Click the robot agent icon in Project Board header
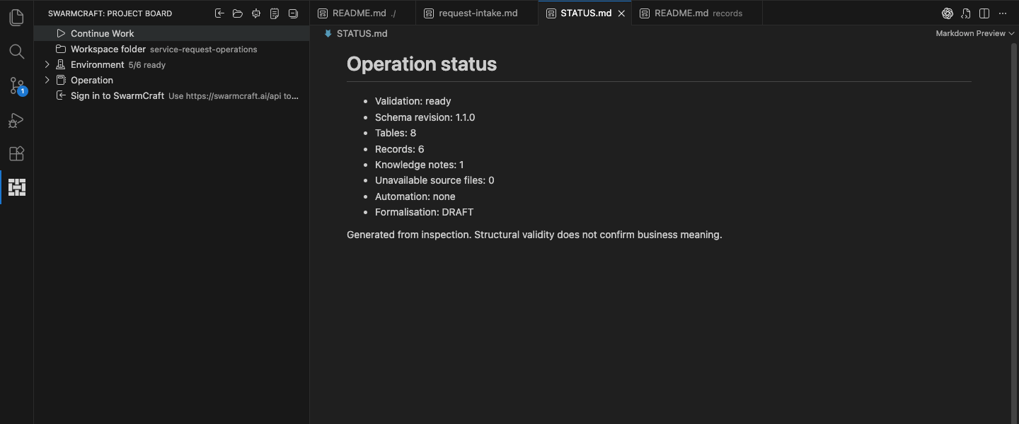This screenshot has width=1019, height=424. pyautogui.click(x=256, y=13)
